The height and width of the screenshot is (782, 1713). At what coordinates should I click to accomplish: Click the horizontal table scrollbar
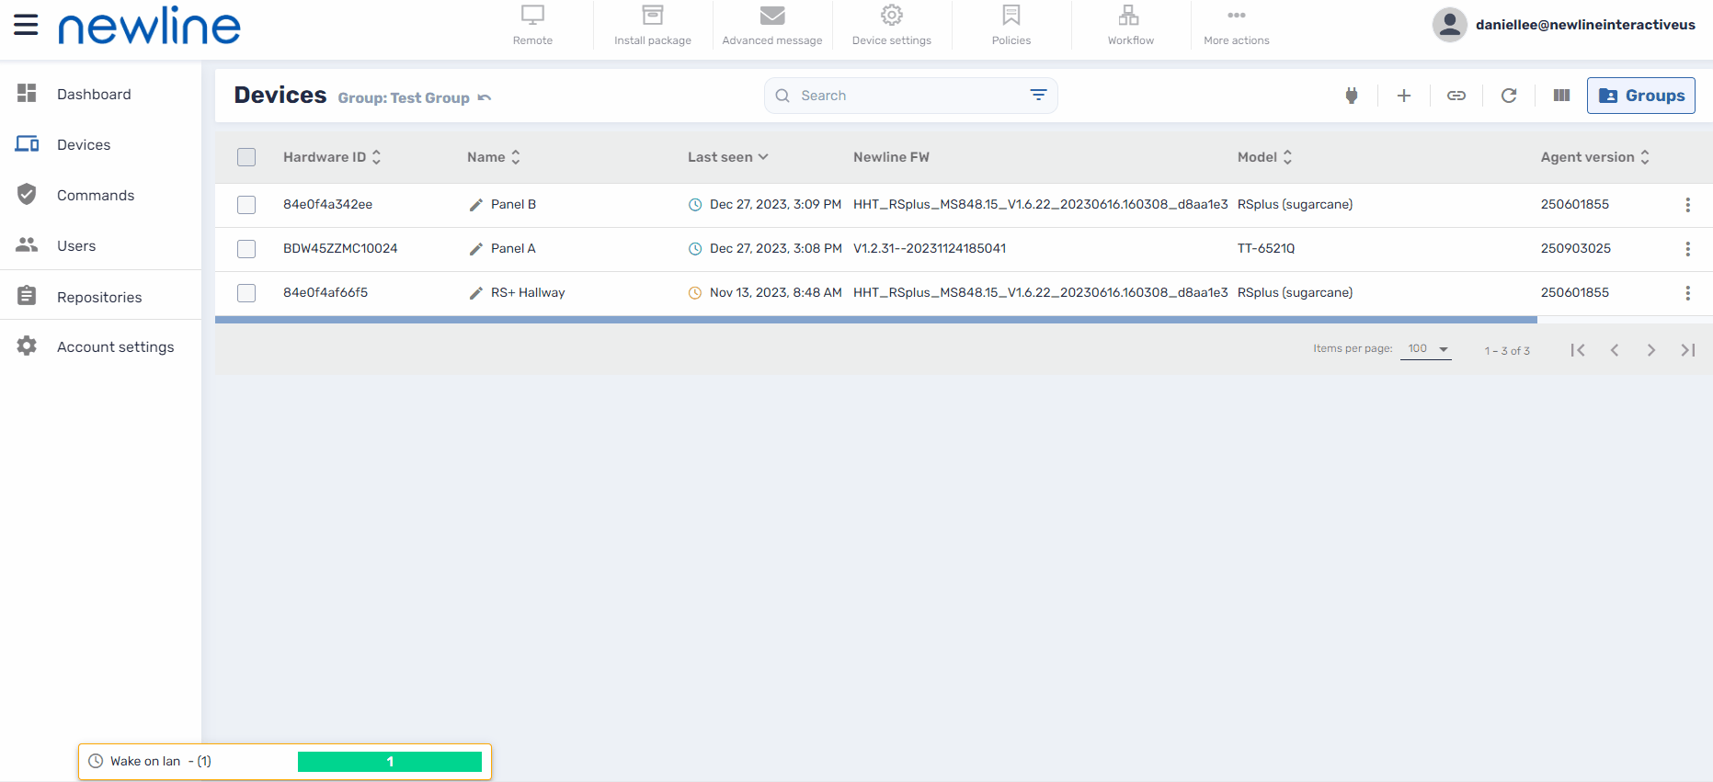tap(875, 320)
